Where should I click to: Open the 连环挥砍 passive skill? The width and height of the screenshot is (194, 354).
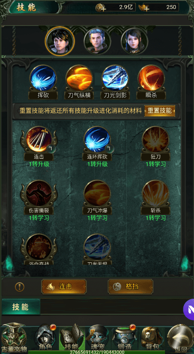(97, 139)
